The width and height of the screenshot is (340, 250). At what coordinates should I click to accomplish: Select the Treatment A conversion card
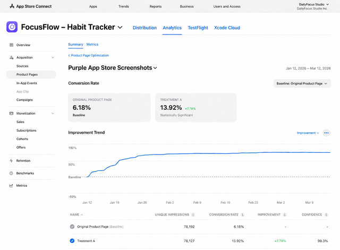196,108
